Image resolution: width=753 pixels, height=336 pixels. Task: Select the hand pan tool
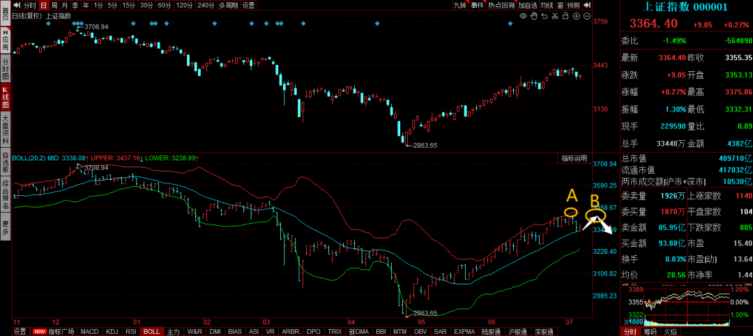[x=535, y=16]
